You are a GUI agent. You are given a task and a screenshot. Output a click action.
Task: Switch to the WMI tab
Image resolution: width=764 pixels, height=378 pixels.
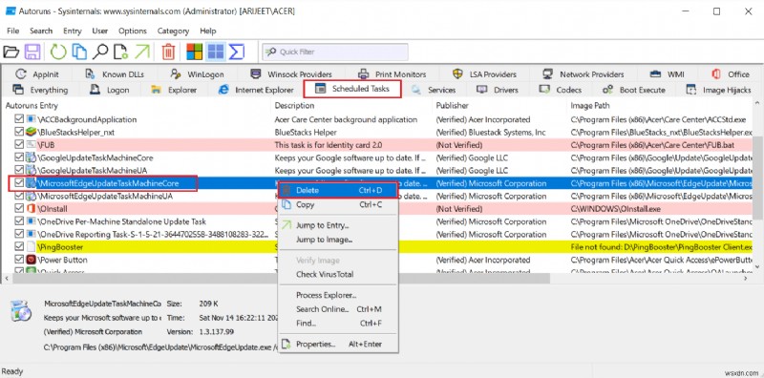pos(667,74)
